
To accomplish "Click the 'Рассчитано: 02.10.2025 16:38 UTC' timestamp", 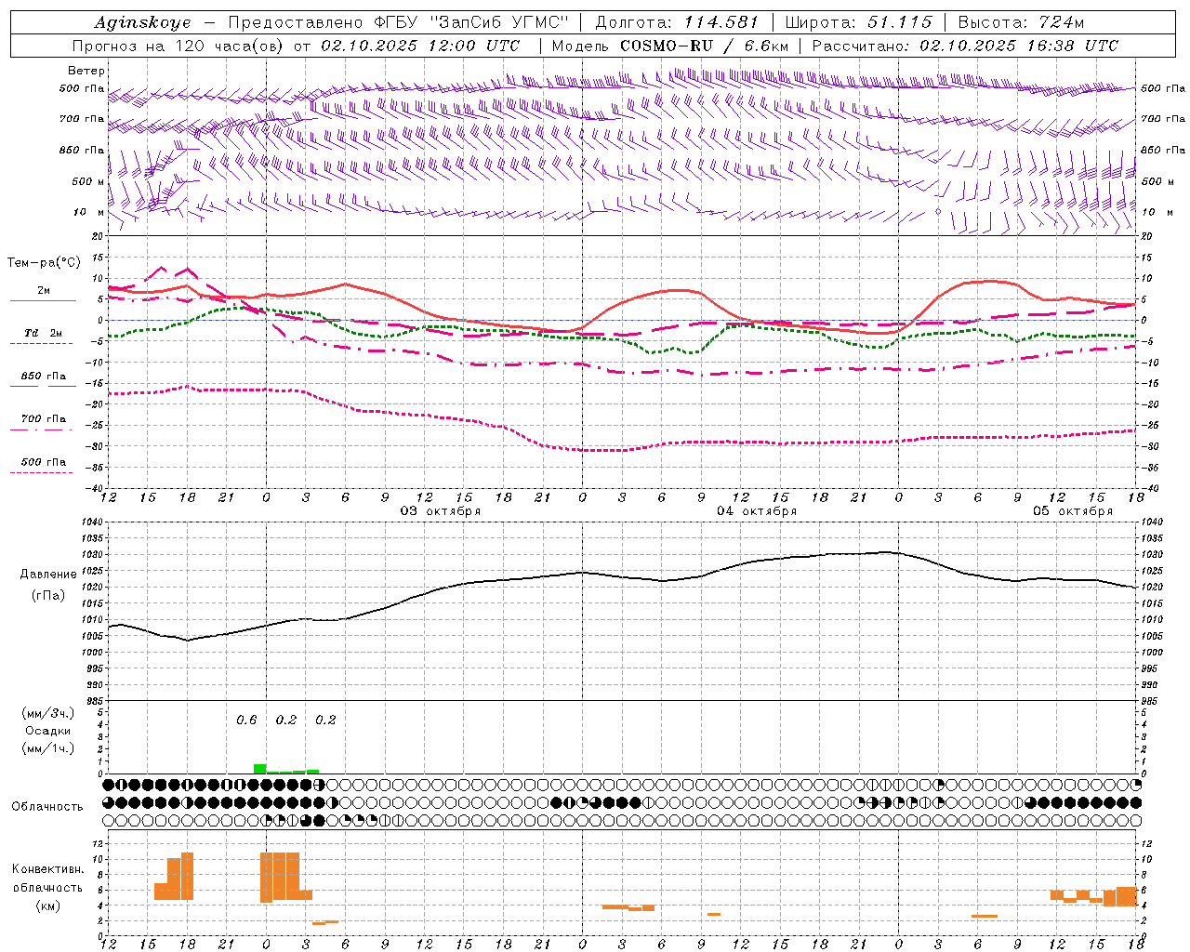I will point(965,46).
